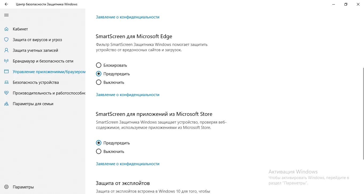Select Блокировать for SmartScreen Edge
The height and width of the screenshot is (194, 364).
click(x=99, y=65)
